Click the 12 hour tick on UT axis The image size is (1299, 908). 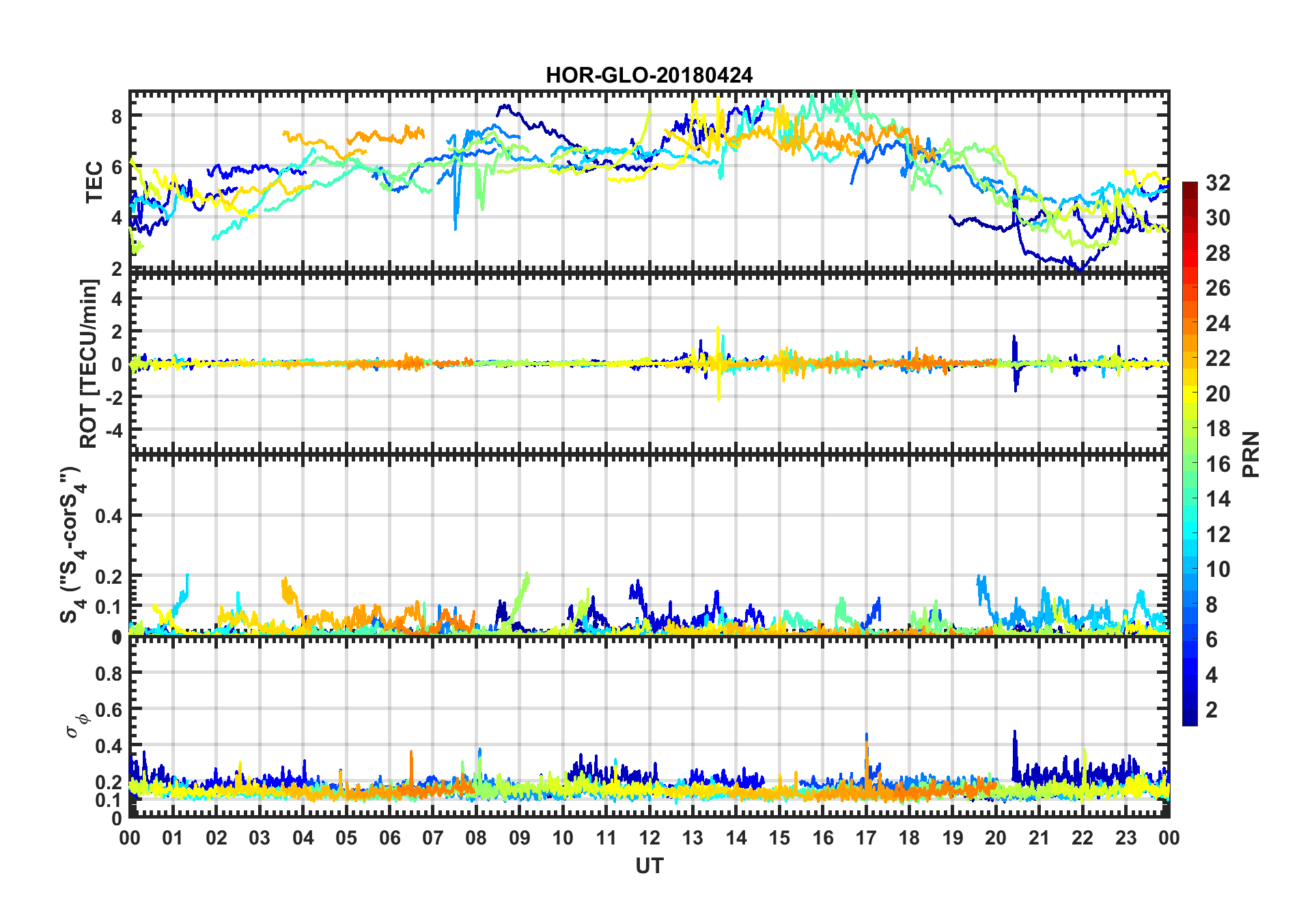coord(649,838)
